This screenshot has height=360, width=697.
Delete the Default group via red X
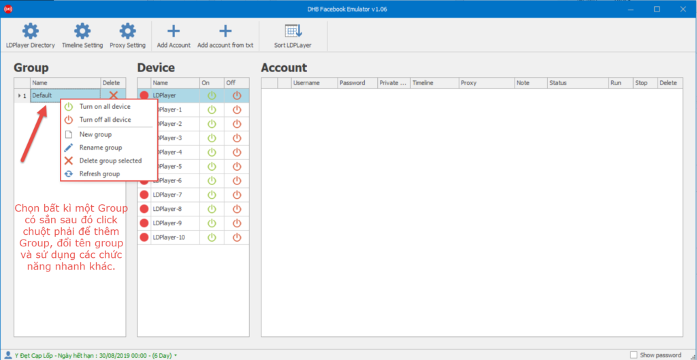tap(114, 95)
